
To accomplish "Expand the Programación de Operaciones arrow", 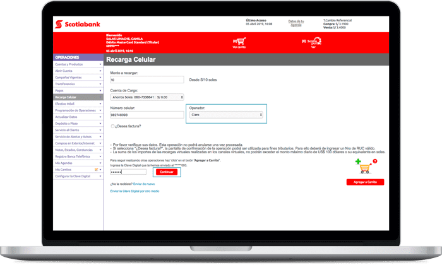I will (100, 110).
